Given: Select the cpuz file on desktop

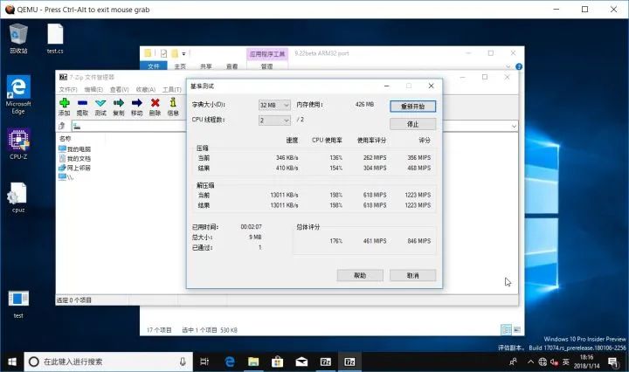Looking at the screenshot, I should pyautogui.click(x=18, y=197).
